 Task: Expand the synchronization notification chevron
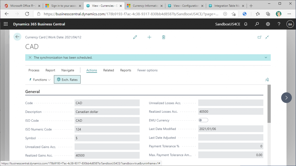266,58
